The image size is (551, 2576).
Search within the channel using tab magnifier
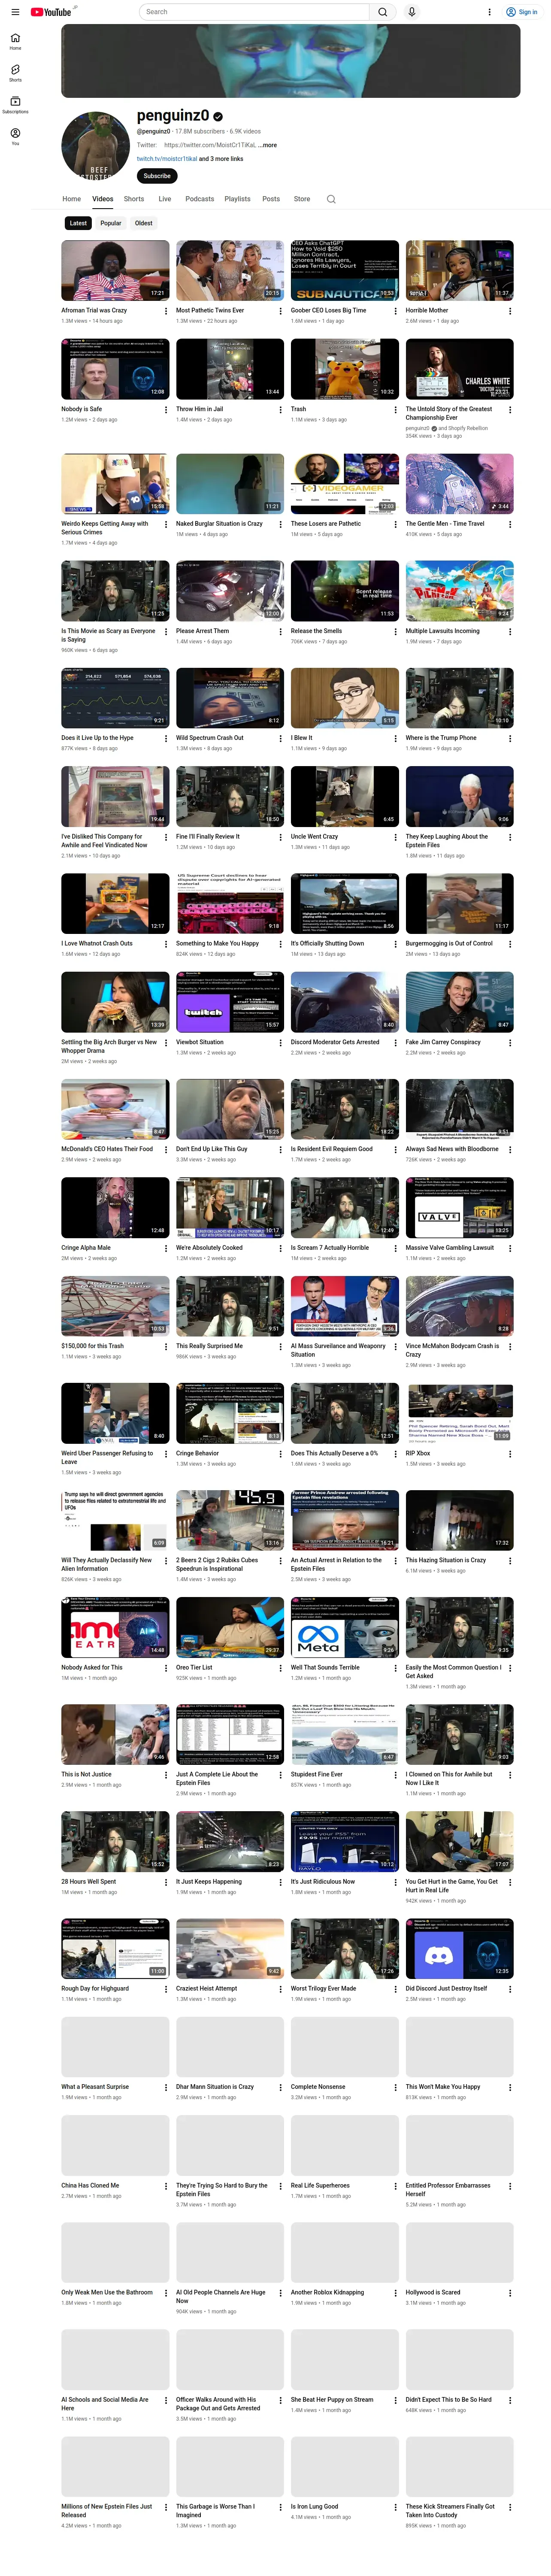(x=331, y=199)
